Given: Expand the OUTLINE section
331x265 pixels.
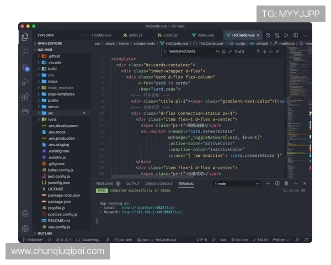Looking at the screenshot, I should tap(45, 233).
